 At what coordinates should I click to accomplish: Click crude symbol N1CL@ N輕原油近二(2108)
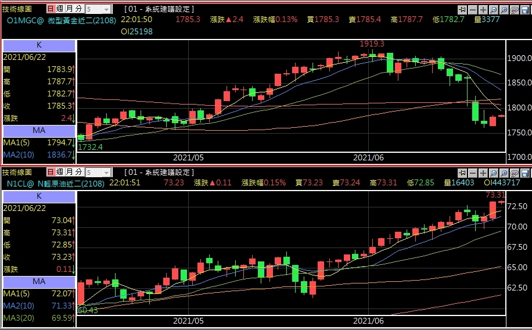pyautogui.click(x=56, y=184)
